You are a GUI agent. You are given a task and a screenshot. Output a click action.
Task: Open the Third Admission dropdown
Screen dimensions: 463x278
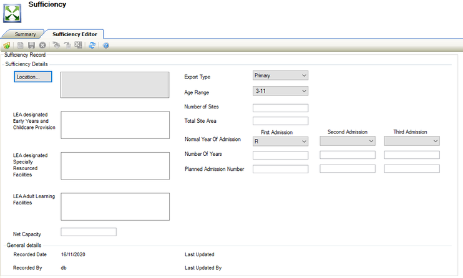pos(412,141)
